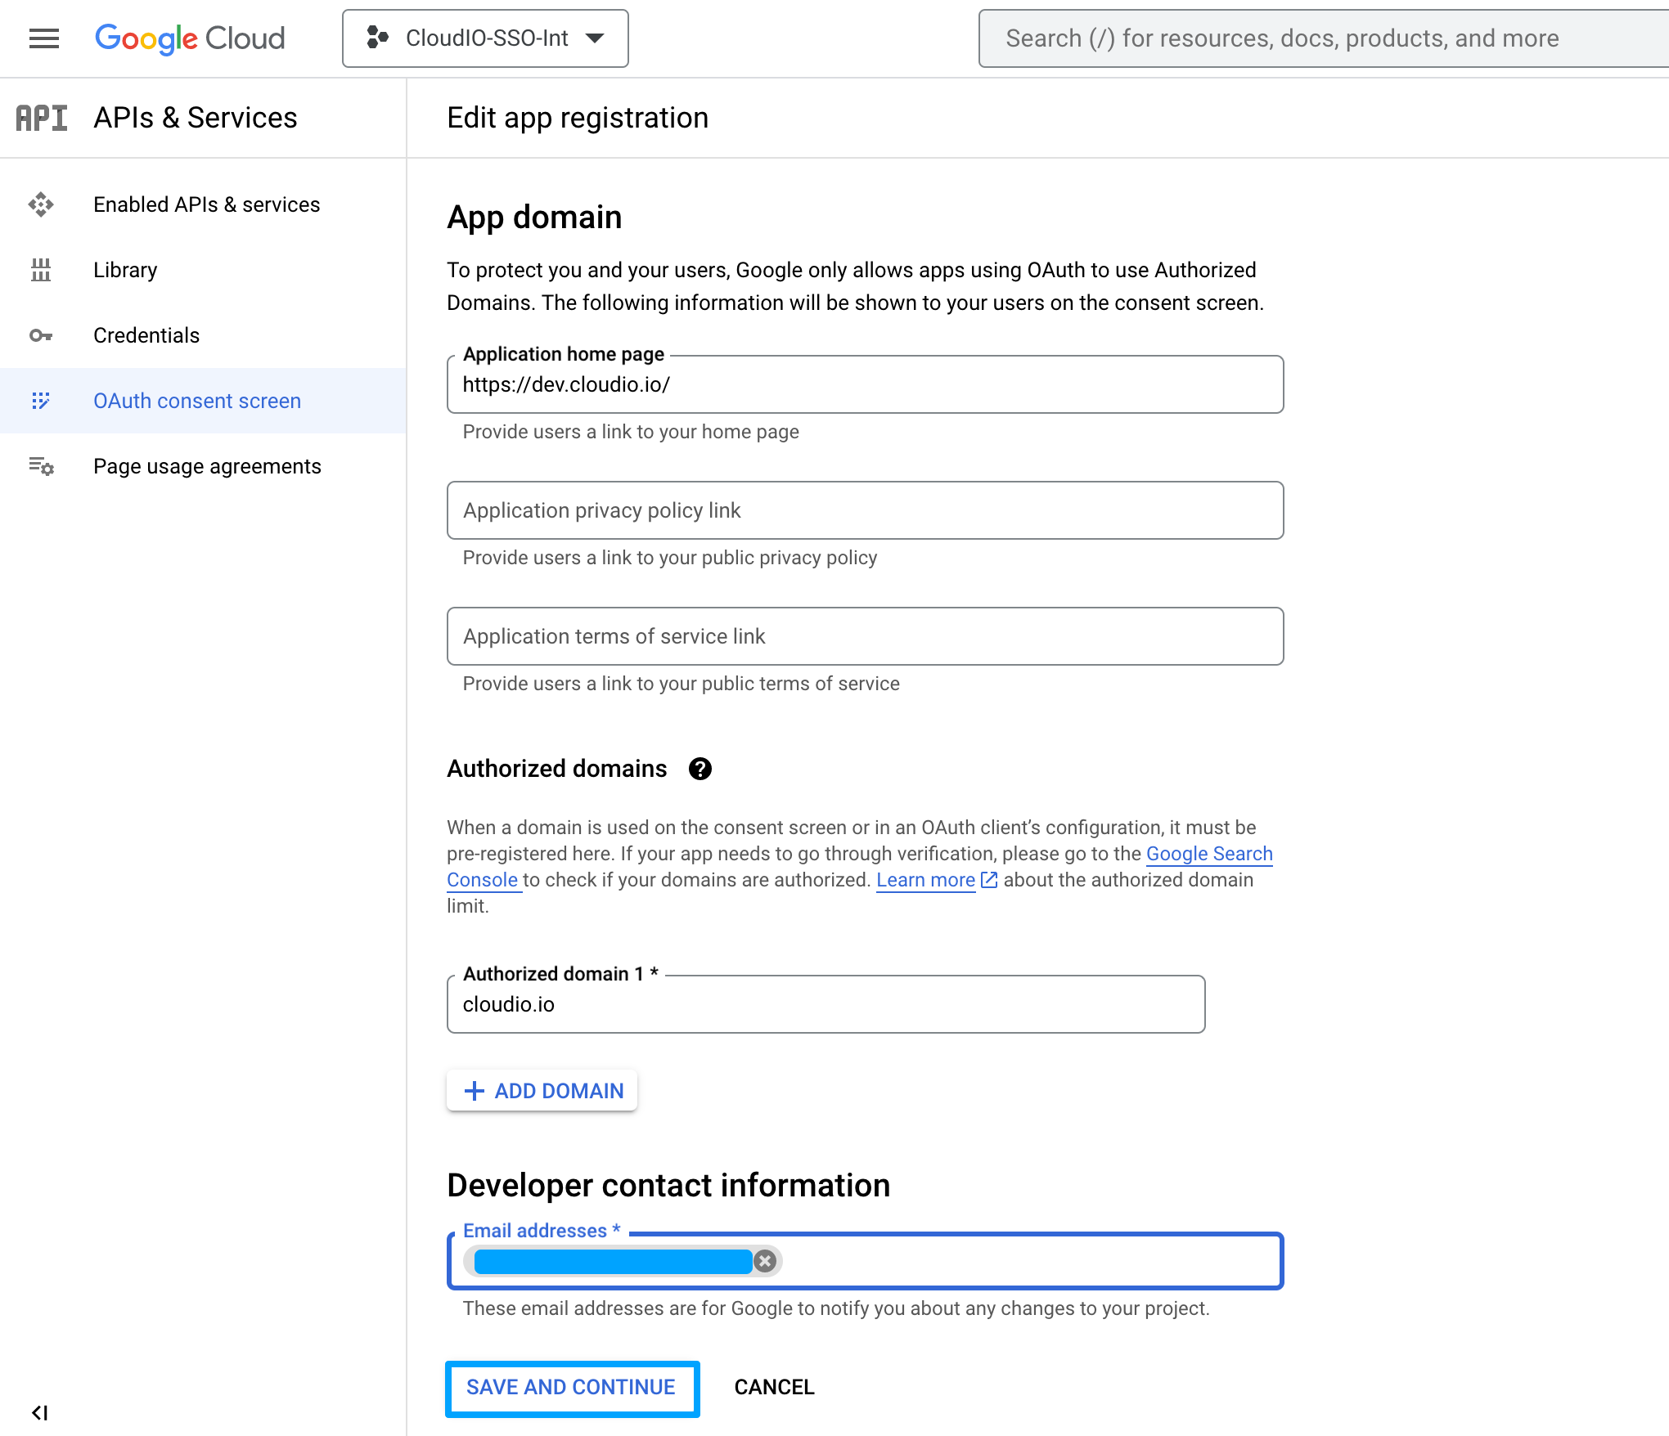Go to Library in sidebar

[125, 270]
